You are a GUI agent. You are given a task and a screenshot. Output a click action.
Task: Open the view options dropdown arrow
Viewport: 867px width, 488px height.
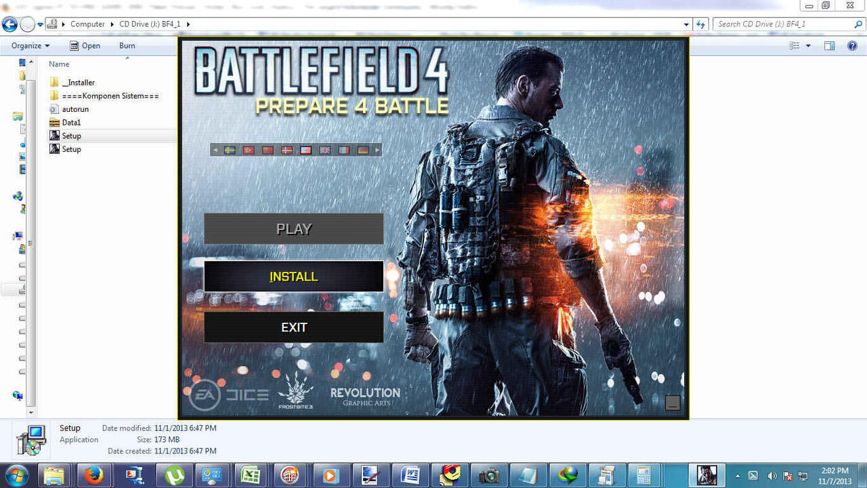(x=808, y=46)
